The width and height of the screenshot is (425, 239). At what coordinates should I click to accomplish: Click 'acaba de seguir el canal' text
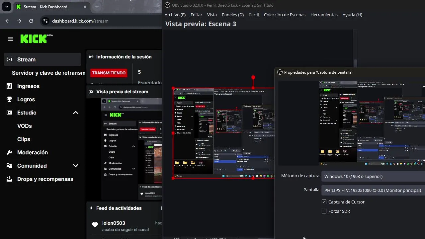point(126,230)
